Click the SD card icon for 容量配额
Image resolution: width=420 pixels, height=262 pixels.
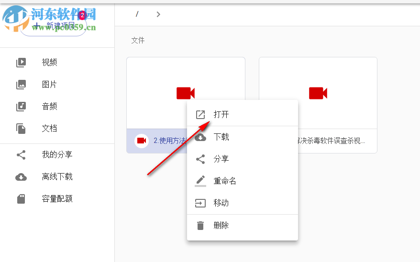[x=21, y=199]
